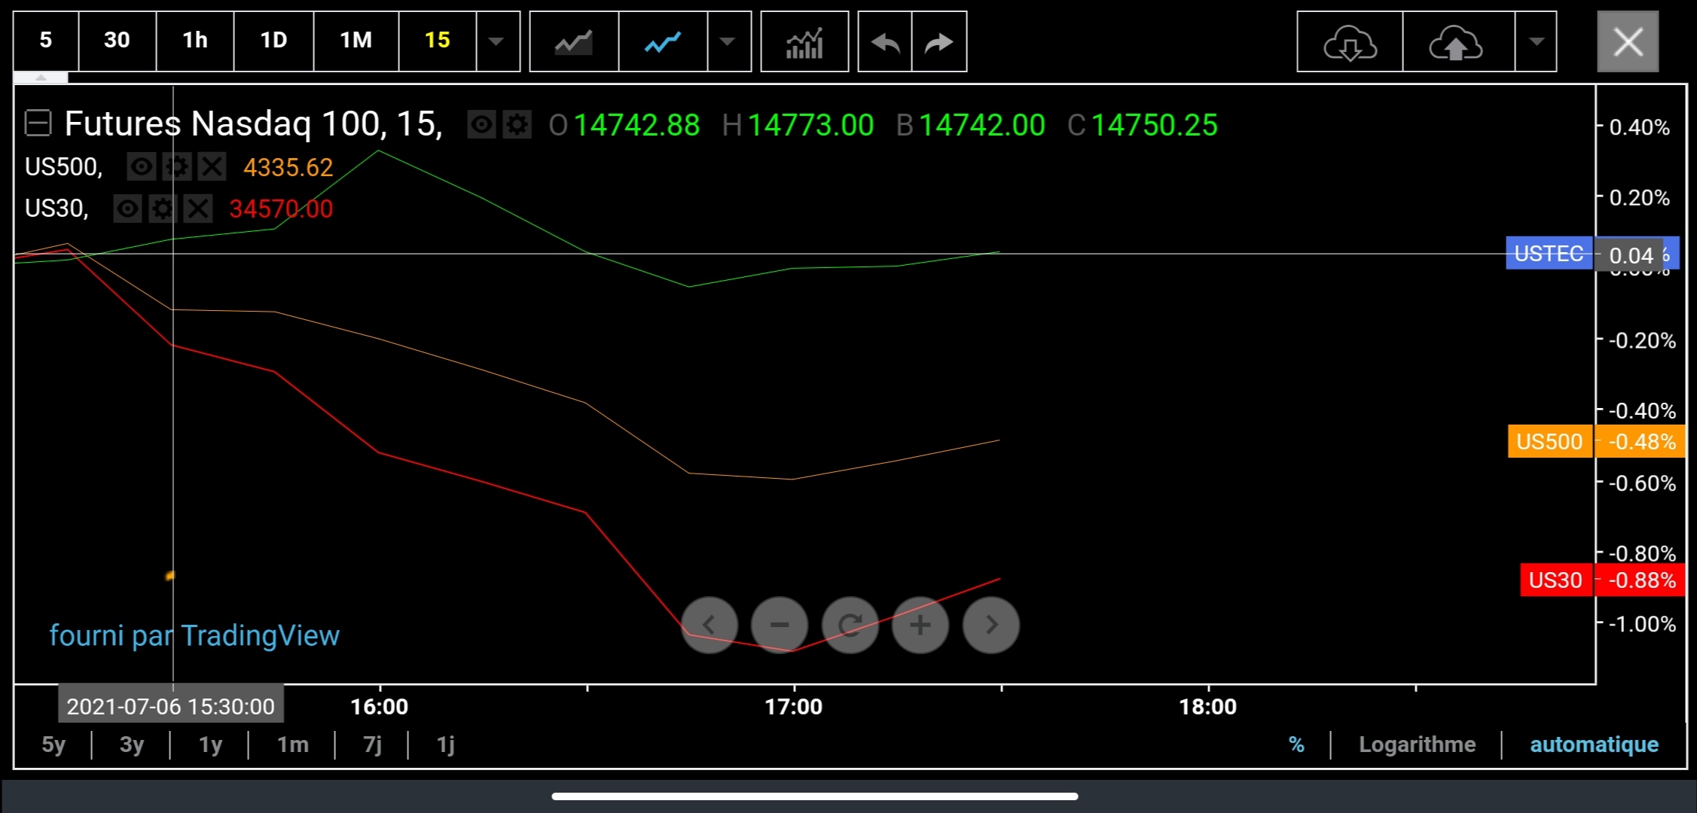Screen dimensions: 1697x813
Task: Click the gray compare chart icon
Action: [574, 42]
